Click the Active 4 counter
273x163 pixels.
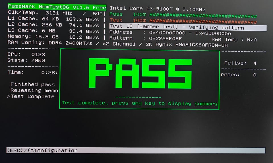[x=240, y=63]
